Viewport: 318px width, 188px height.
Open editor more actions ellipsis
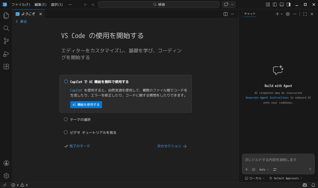(x=232, y=14)
